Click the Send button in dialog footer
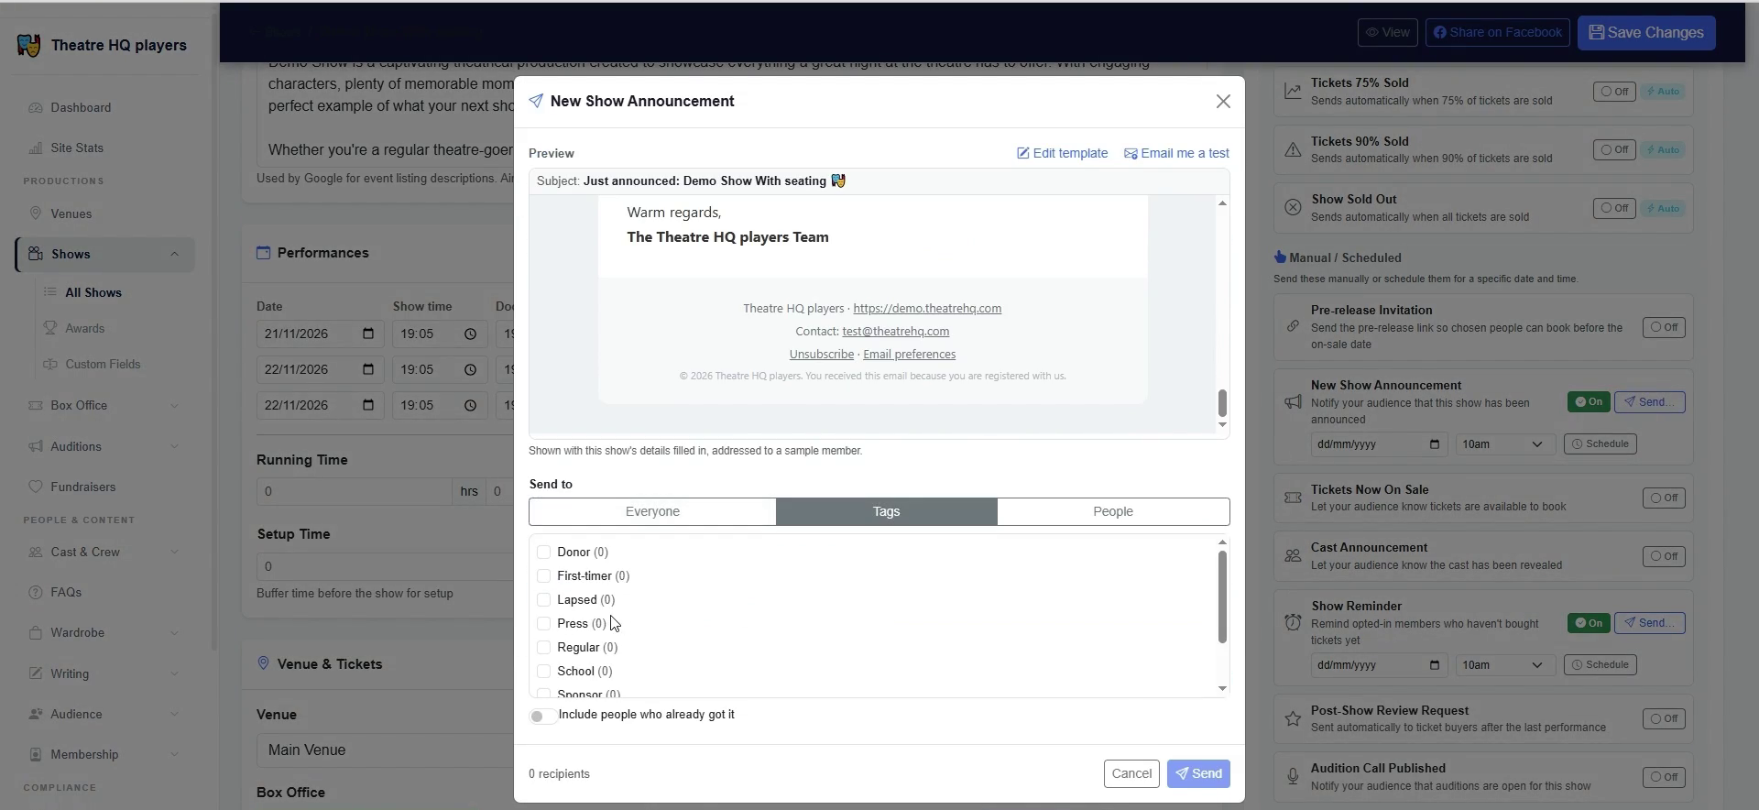1759x810 pixels. pyautogui.click(x=1198, y=773)
